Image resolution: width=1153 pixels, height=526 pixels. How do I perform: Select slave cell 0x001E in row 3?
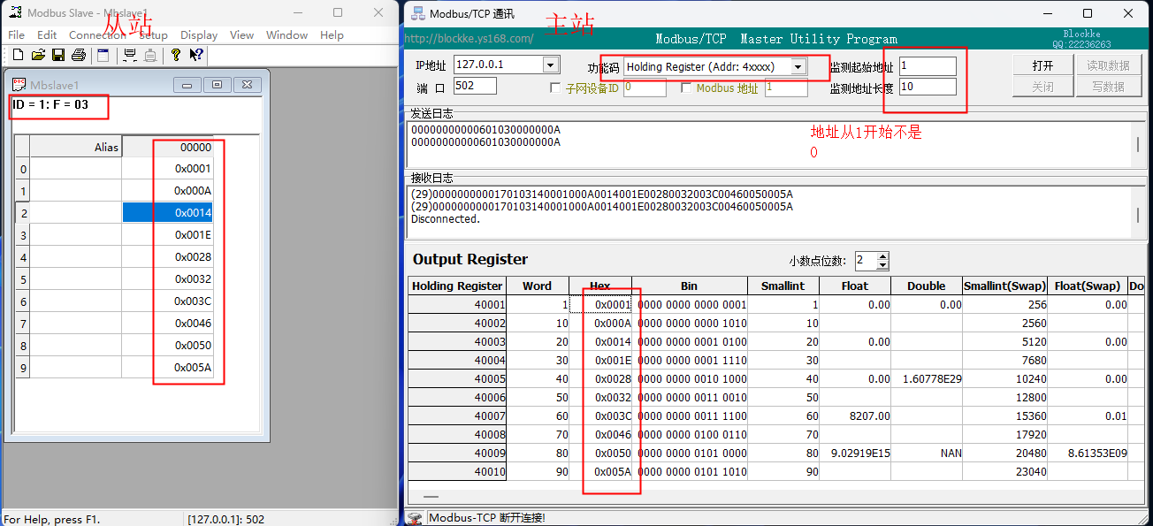tap(168, 235)
